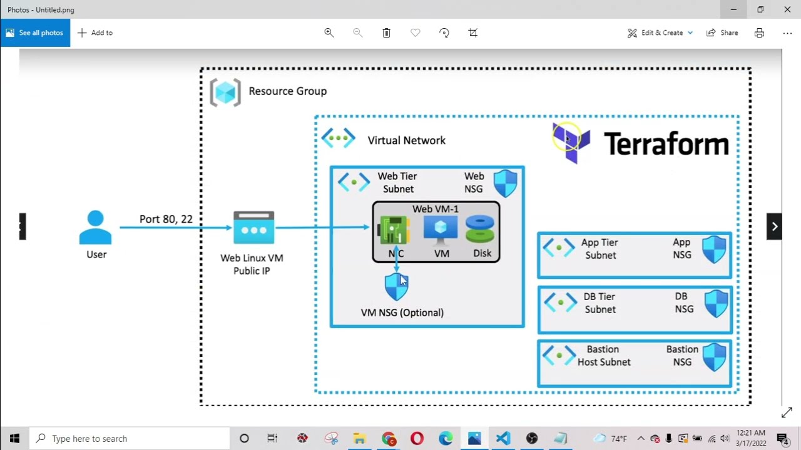Open the See more ellipsis menu

tap(787, 32)
